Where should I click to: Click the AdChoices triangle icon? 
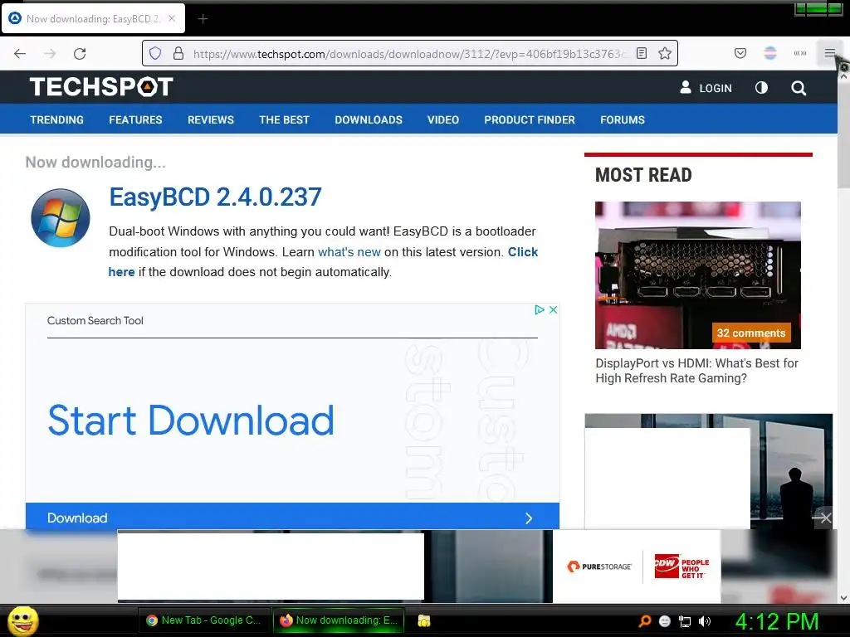click(540, 310)
